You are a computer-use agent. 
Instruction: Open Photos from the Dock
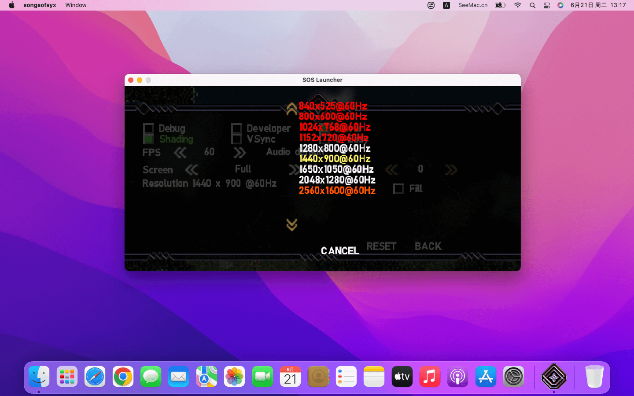[x=235, y=377]
